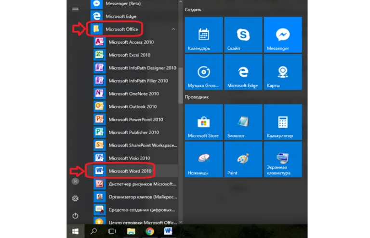Viewport: 370px width, 238px height.
Task: Open the Microsoft Edge tile
Action: [243, 72]
